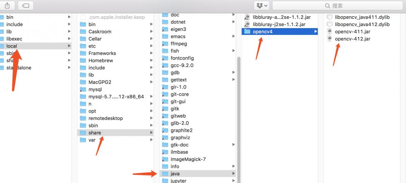
Task: Select the ImageMagick-7 folder icon
Action: [x=165, y=159]
